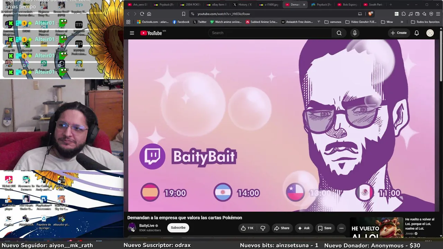Open Cyberpunk 2077 desktop shortcut
Image resolution: width=443 pixels, height=249 pixels.
(61, 183)
